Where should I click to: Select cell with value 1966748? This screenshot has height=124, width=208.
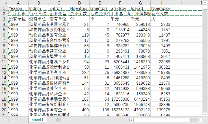click(140, 105)
